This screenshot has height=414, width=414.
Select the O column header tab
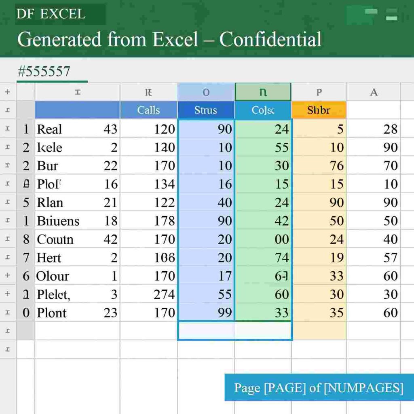pyautogui.click(x=206, y=91)
